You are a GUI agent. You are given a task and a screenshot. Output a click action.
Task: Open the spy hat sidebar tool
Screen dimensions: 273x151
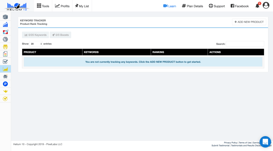pyautogui.click(x=5, y=76)
